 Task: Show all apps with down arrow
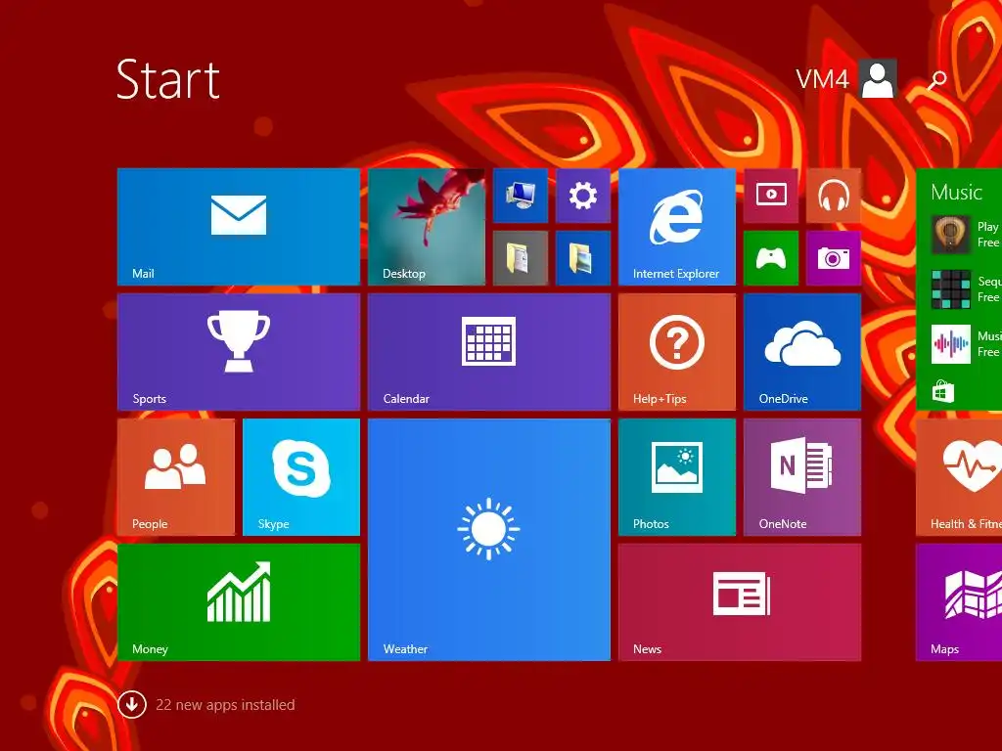pos(132,704)
